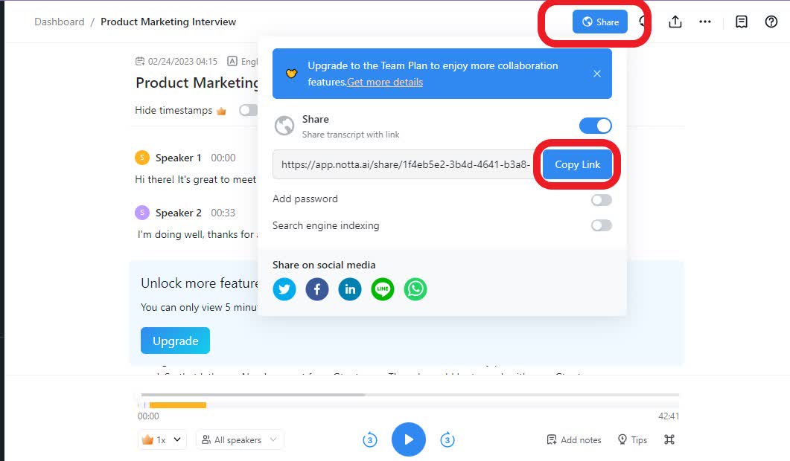Turn off the Share transcript toggle
The width and height of the screenshot is (790, 461).
click(x=596, y=126)
